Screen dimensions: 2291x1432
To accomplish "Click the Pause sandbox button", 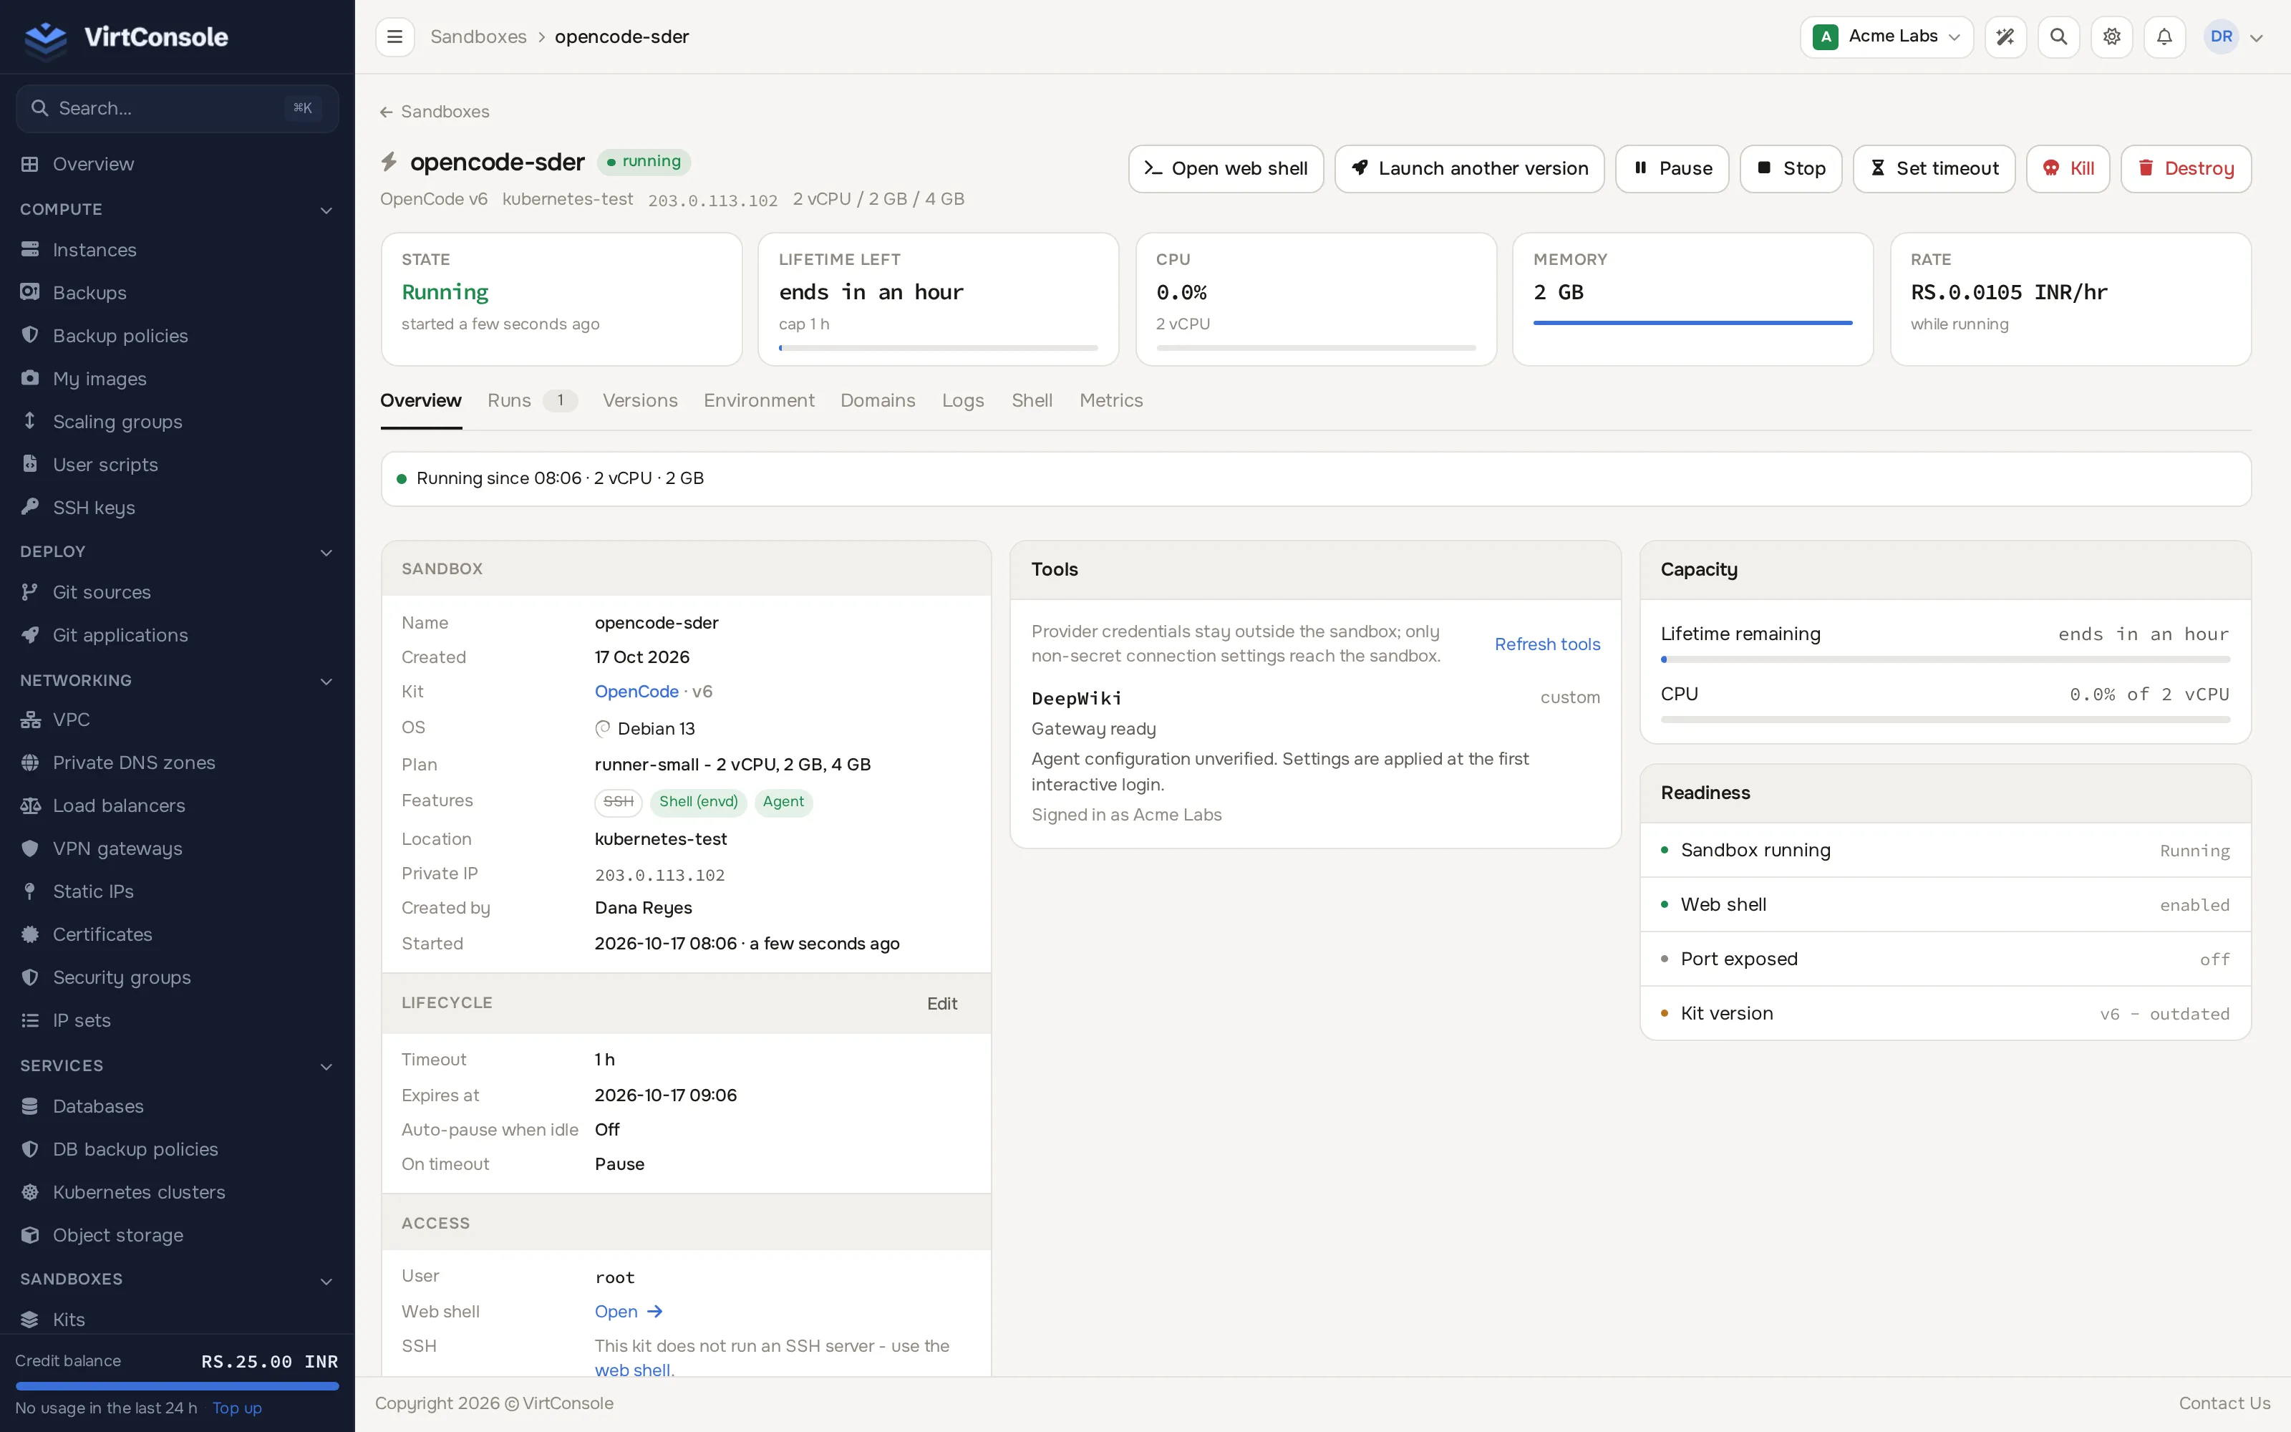I will click(1672, 168).
